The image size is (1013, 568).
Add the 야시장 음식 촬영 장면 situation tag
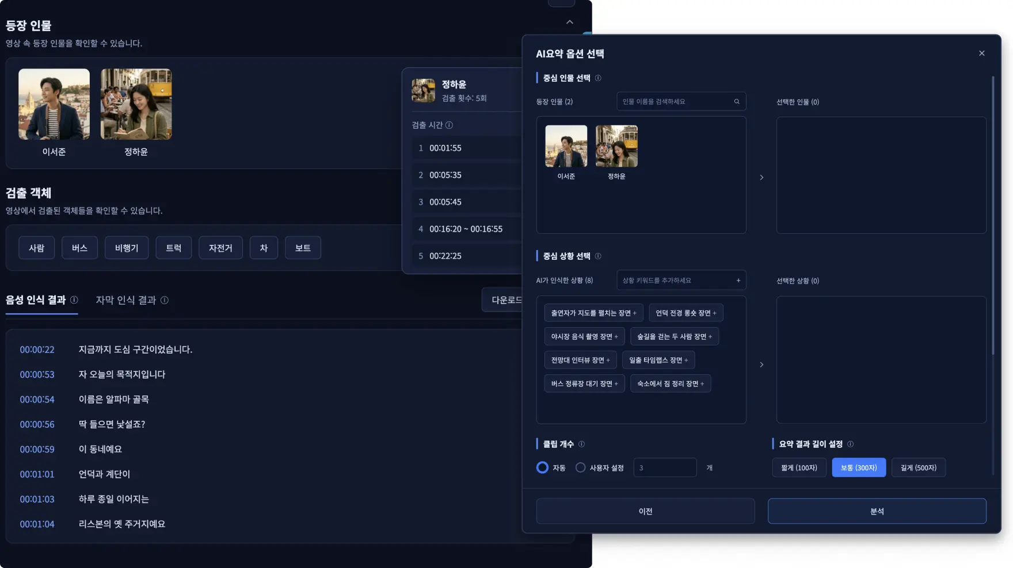tap(585, 337)
